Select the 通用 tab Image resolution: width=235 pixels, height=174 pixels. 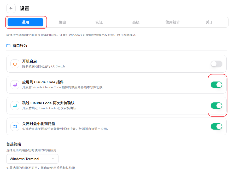(25, 22)
